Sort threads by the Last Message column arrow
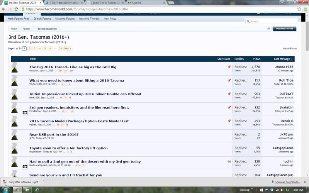The height and width of the screenshot is (193, 309). (292, 59)
